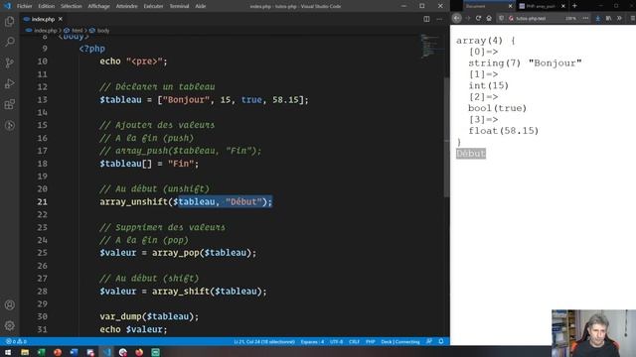Screen dimensions: 636x357
Task: Go forward in the browser
Action: 468,18
